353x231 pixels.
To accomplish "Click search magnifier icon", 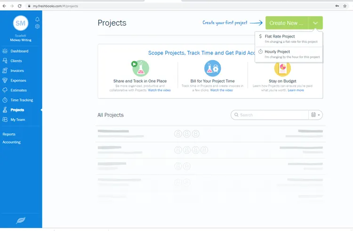I will coord(236,115).
